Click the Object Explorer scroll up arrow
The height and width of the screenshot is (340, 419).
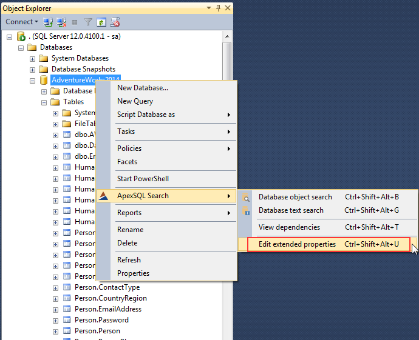pos(227,36)
